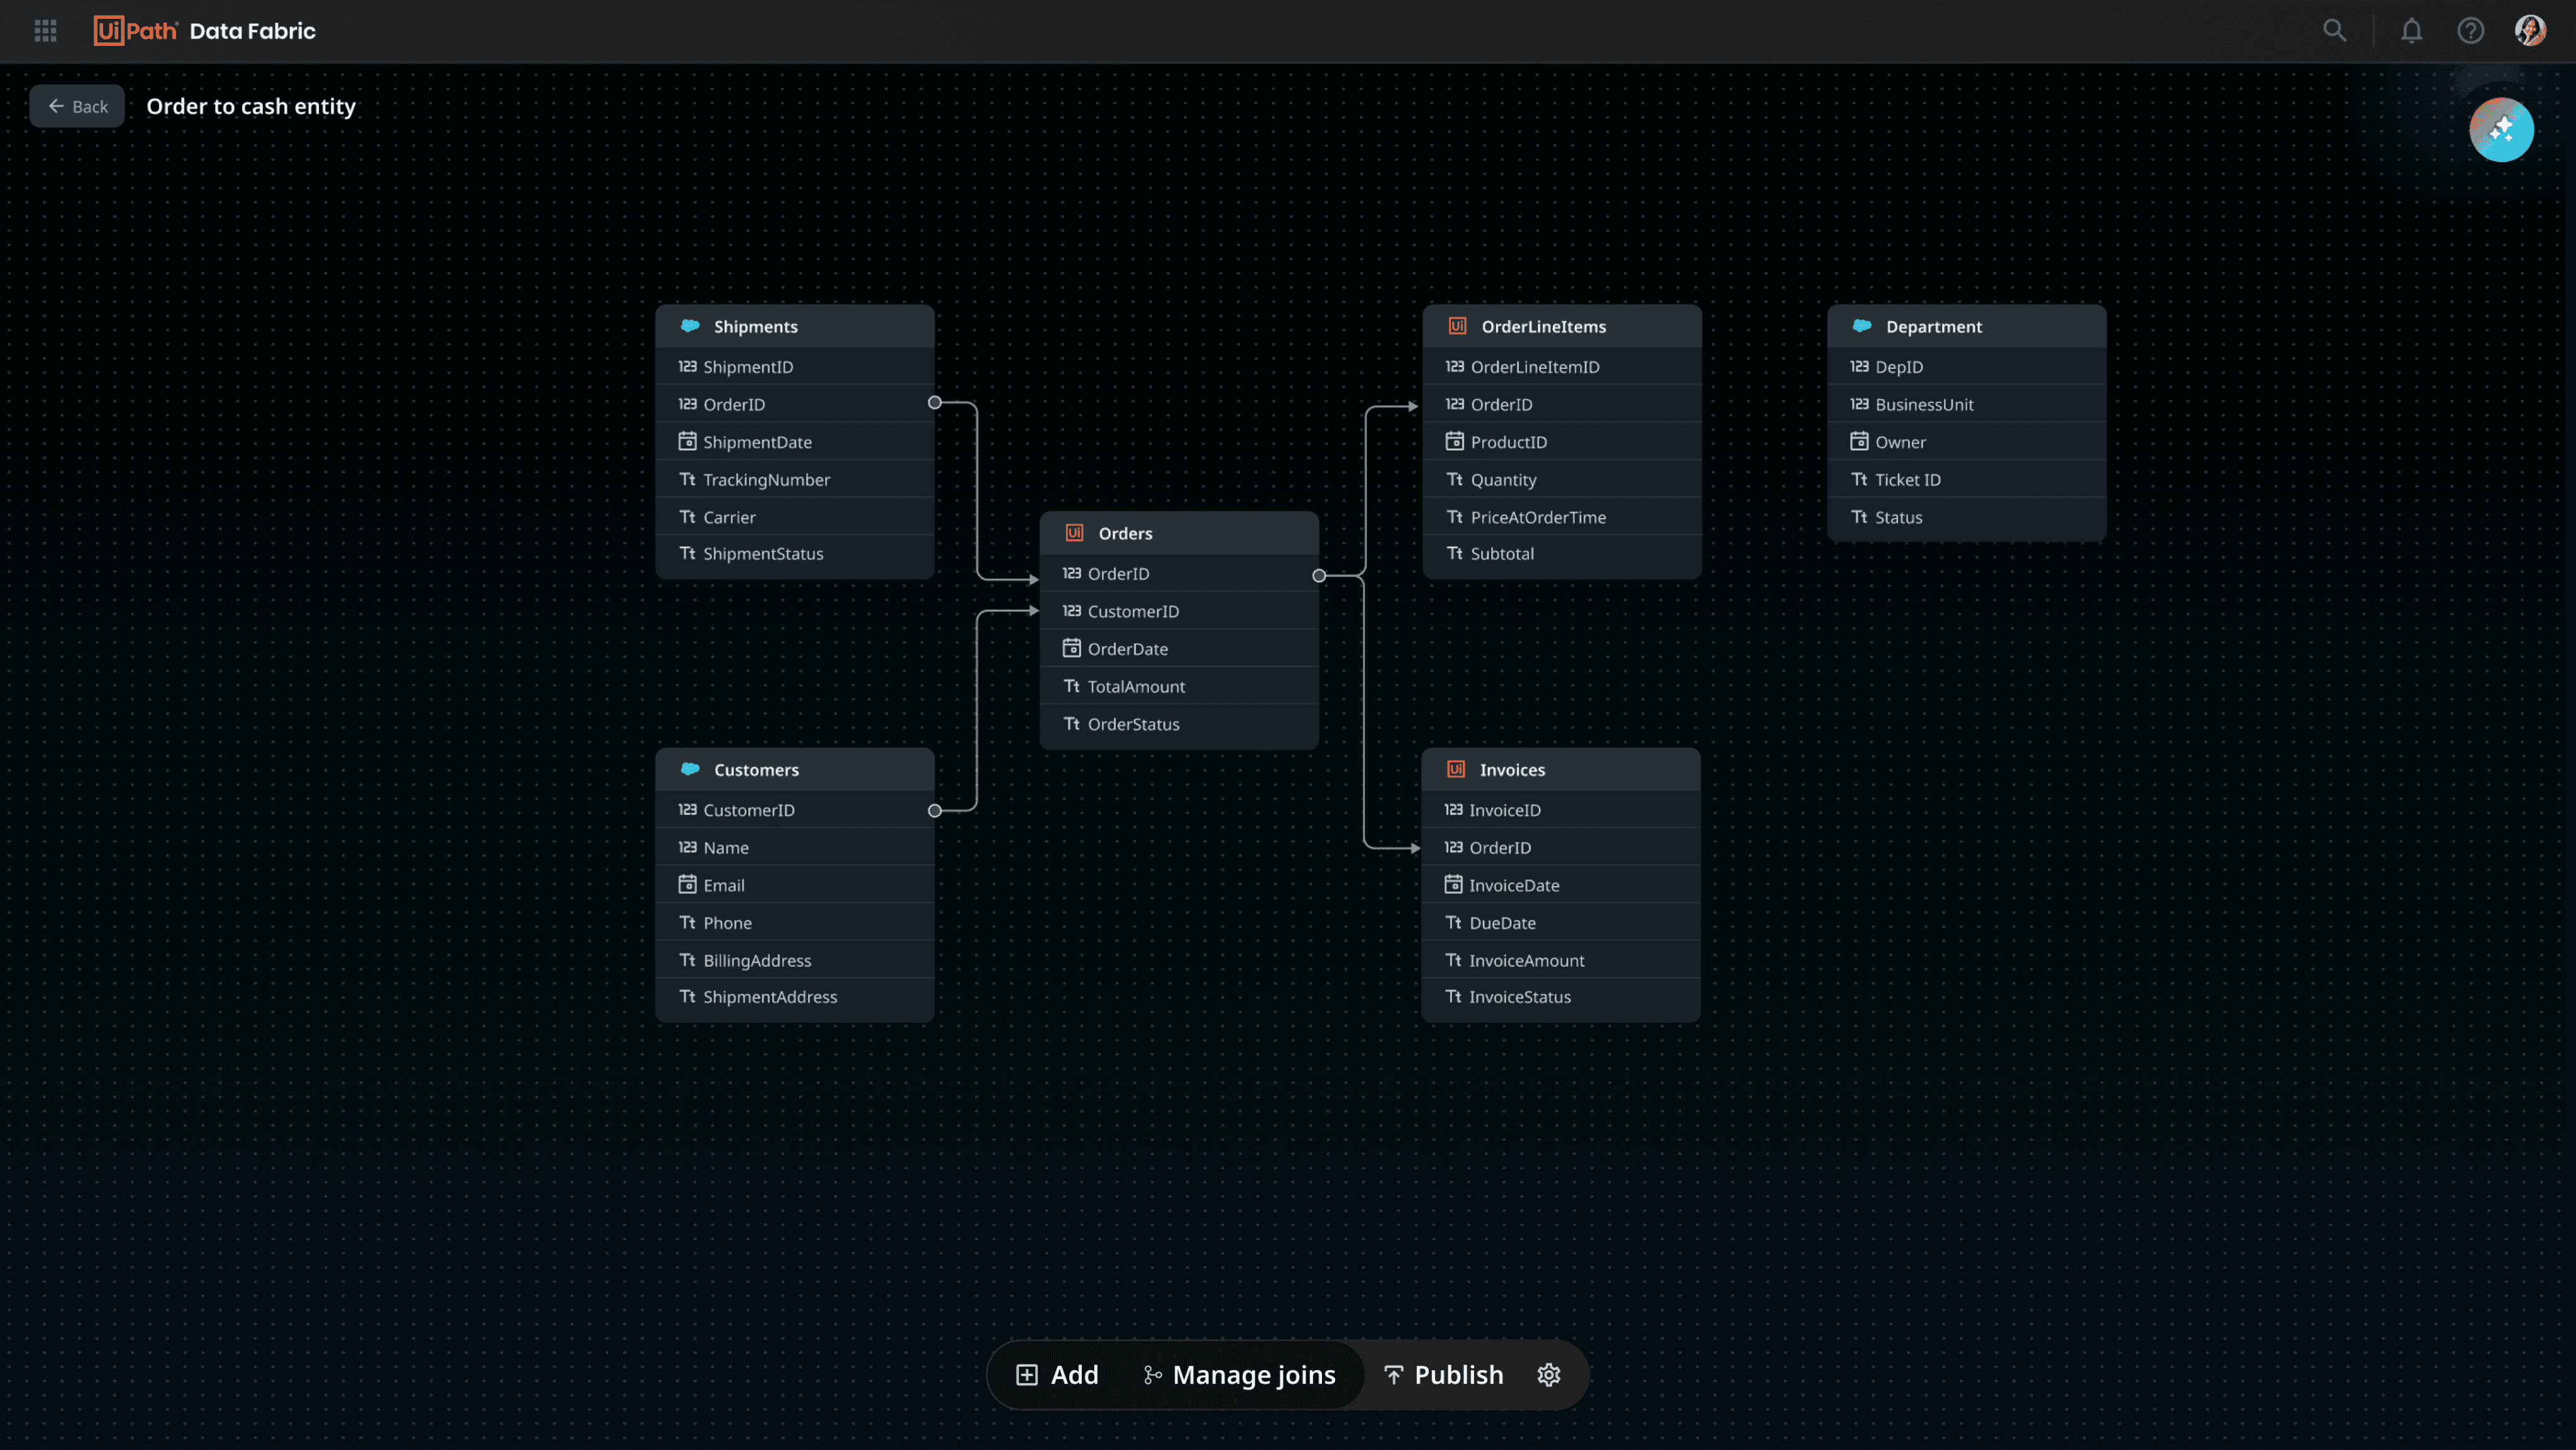Select the InvoiceAmount field in Invoices
2576x1450 pixels.
click(1526, 960)
